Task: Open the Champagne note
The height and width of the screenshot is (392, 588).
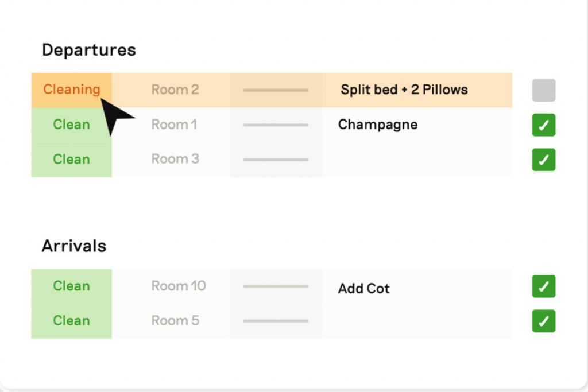Action: 378,125
